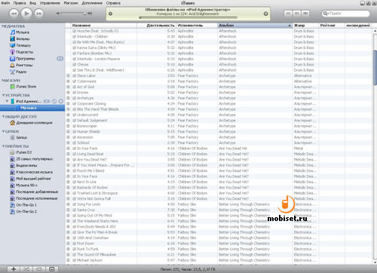Open the Подкасты library item

click(x=22, y=52)
